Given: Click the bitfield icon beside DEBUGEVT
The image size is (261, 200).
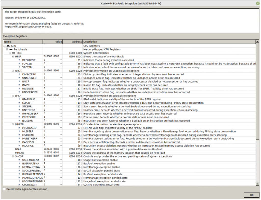Looking at the screenshot, I should (19, 60).
